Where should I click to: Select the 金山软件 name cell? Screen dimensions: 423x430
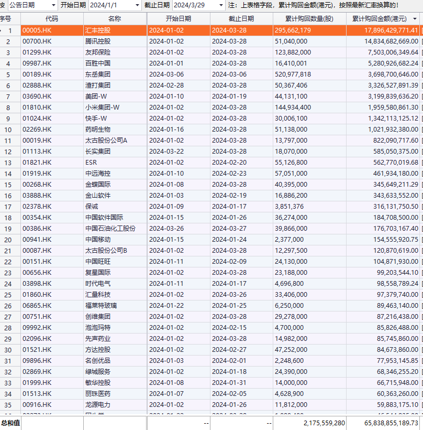[115, 196]
